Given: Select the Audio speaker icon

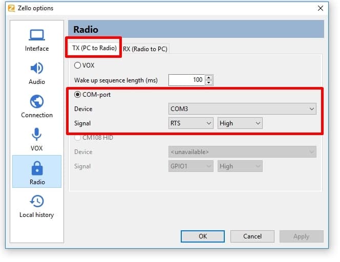Looking at the screenshot, I should [x=36, y=69].
